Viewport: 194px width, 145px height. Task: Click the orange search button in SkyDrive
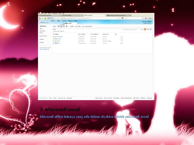pos(145,29)
